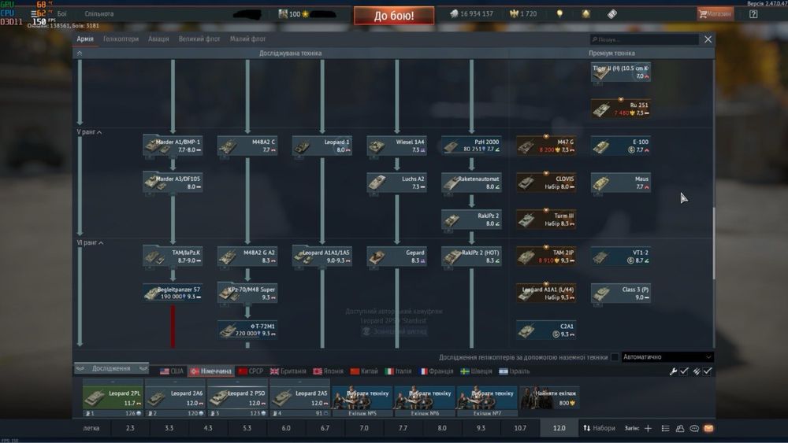Select premium Tiger II (H) 10.5 cm card
Screen dimensions: 788x443
(x=621, y=72)
